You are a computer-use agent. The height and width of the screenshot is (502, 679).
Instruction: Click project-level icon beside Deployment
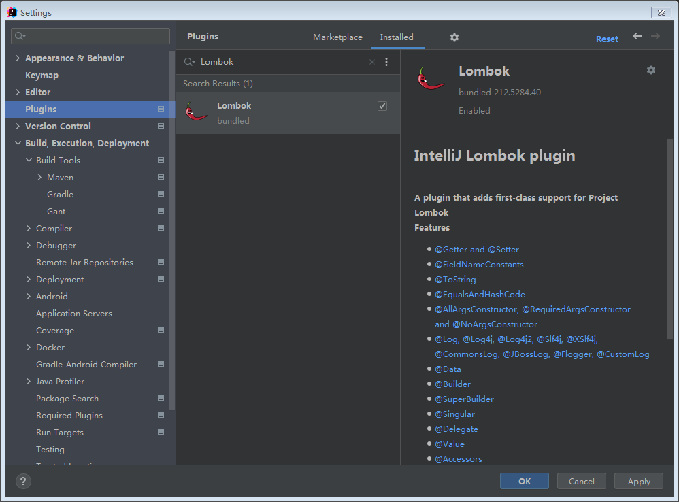[x=161, y=279]
